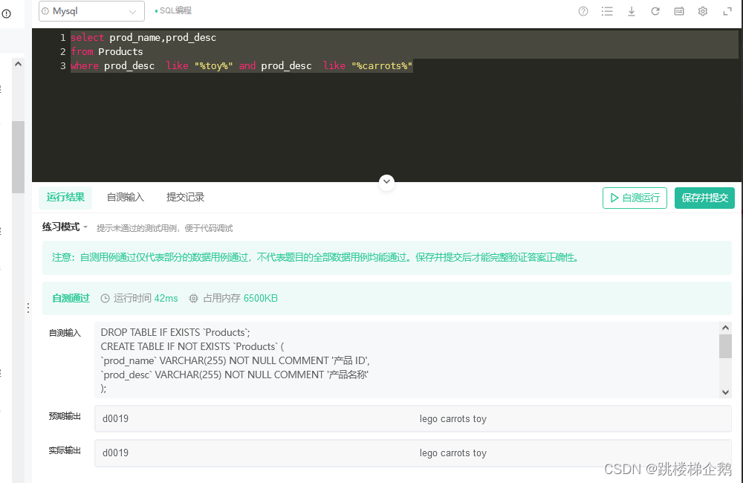Click the left panel scroll-up arrow

tap(18, 64)
